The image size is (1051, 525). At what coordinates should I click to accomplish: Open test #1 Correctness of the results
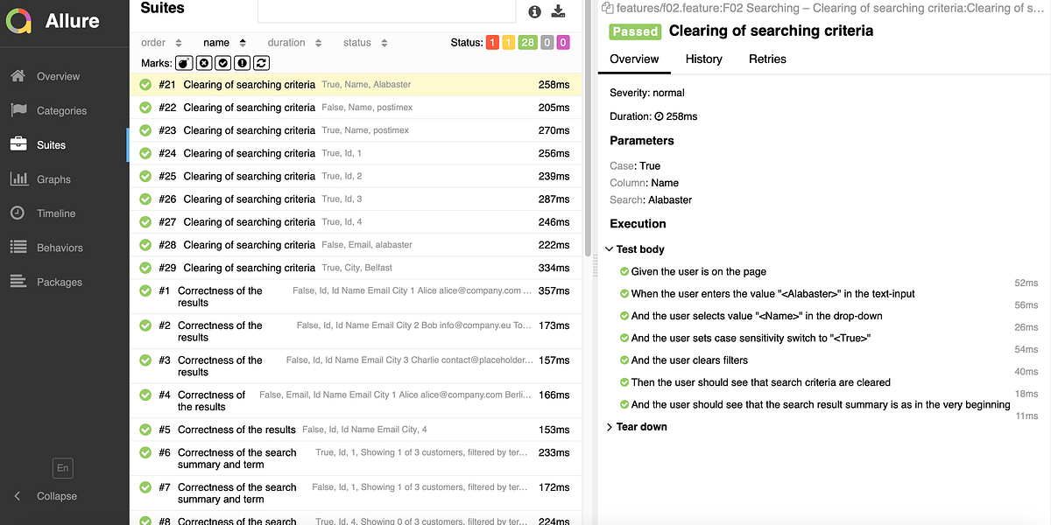(356, 297)
